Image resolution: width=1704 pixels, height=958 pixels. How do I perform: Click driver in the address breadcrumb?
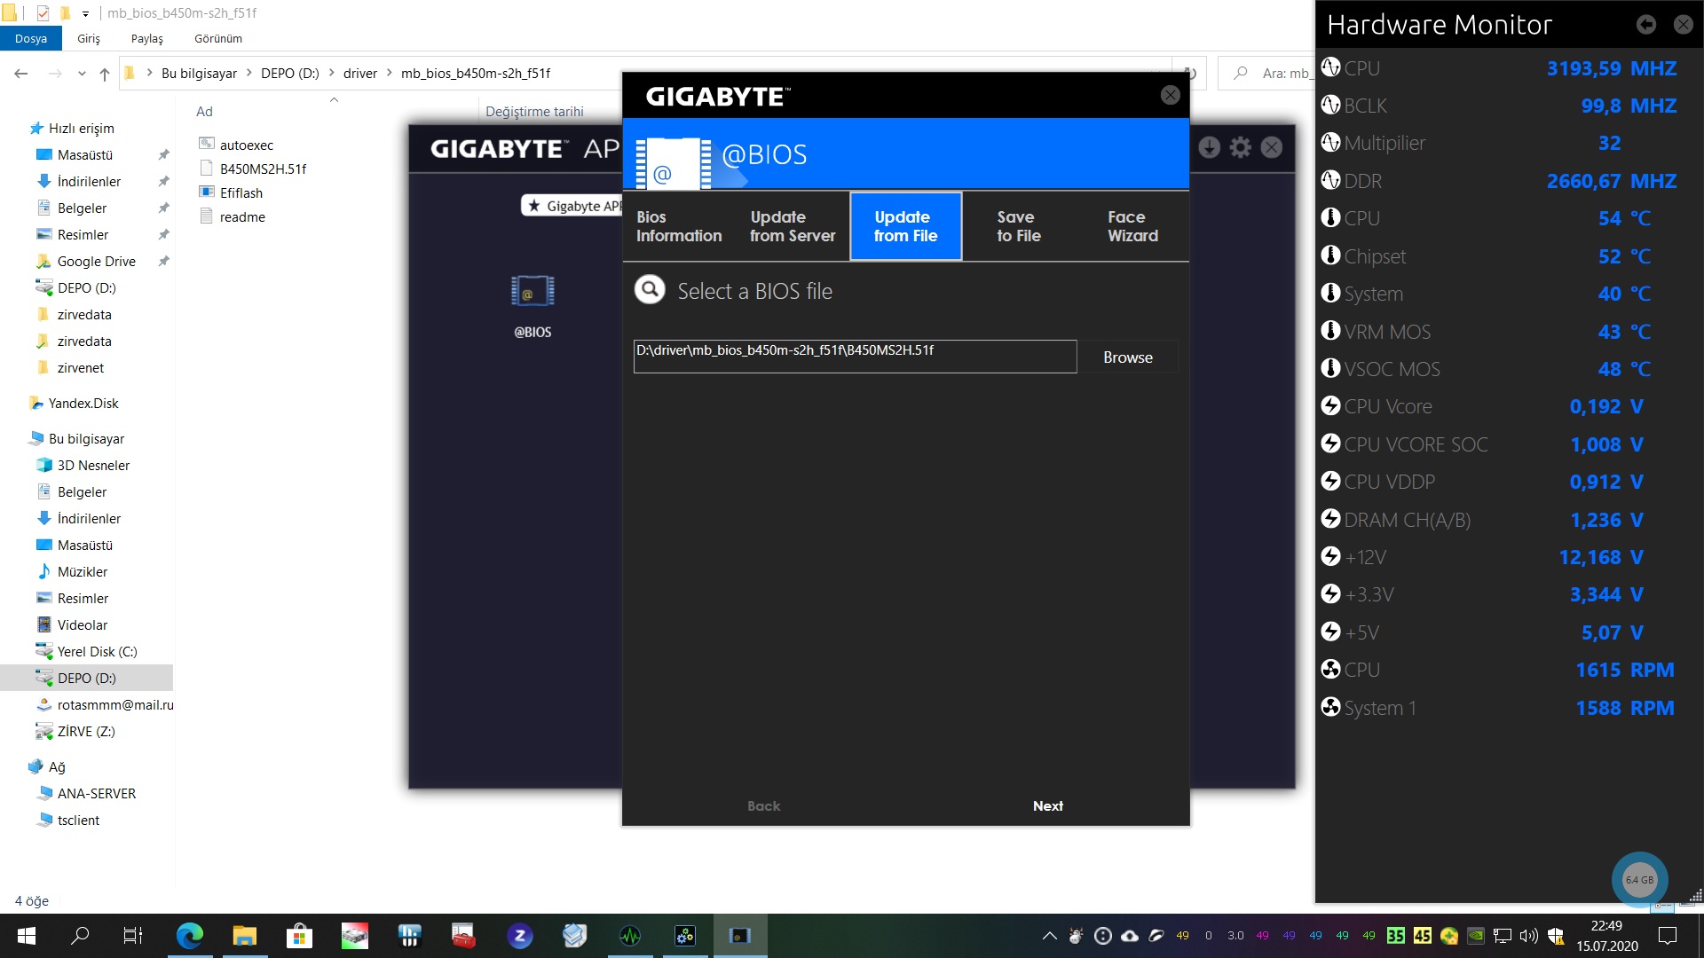point(359,74)
